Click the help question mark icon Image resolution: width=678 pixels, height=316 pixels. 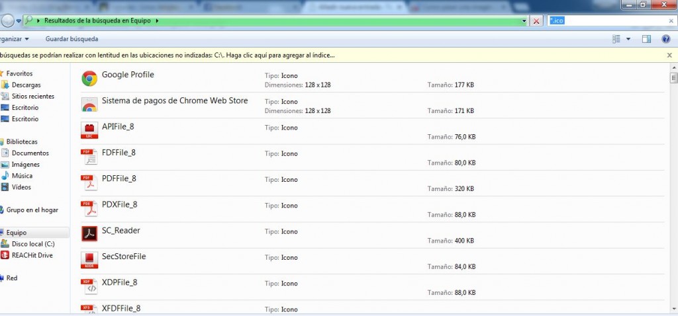[666, 39]
